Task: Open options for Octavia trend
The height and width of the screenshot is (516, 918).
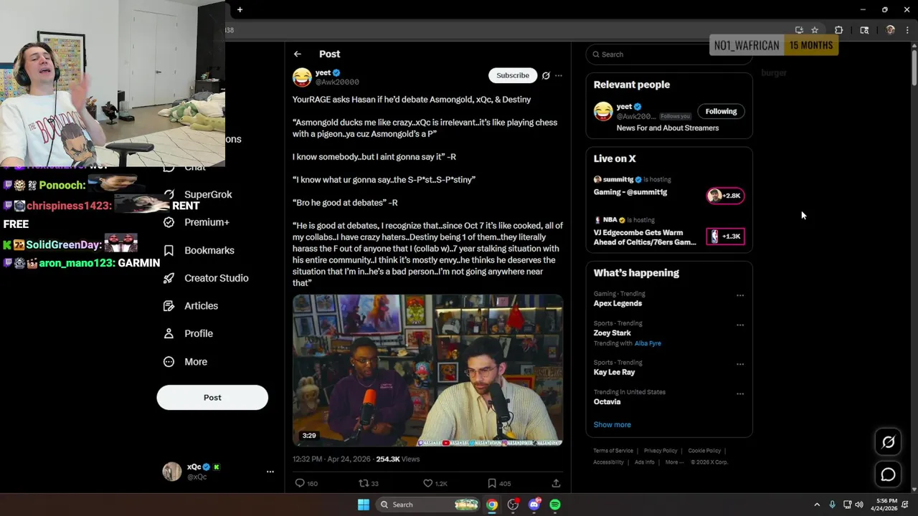Action: (740, 393)
